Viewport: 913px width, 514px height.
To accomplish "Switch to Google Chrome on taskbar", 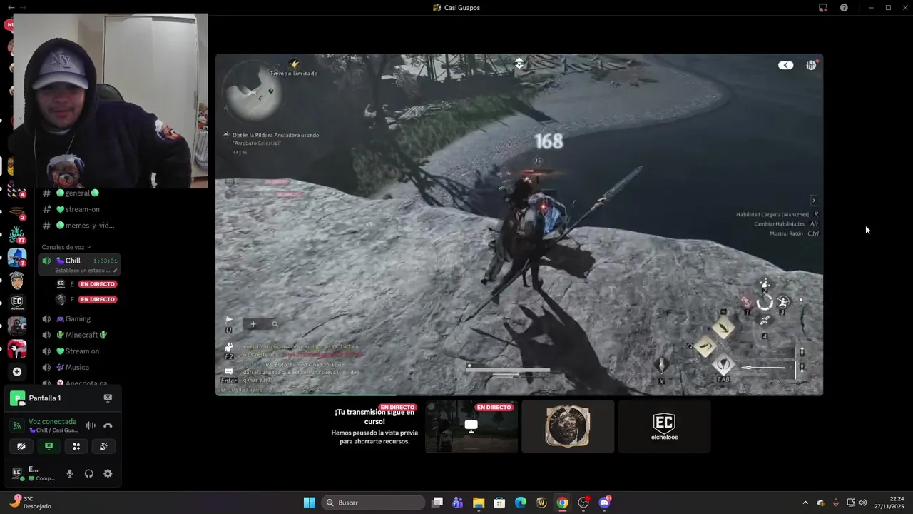I will pos(562,503).
